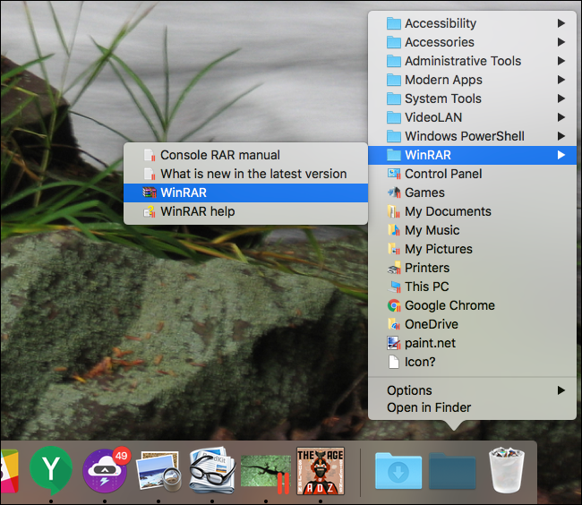Click the My Pictures icon
Viewport: 582px width, 505px height.
(x=394, y=249)
